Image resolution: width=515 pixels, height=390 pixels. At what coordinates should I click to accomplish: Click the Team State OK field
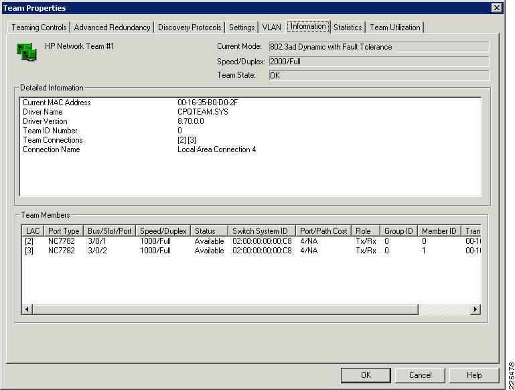coord(379,76)
